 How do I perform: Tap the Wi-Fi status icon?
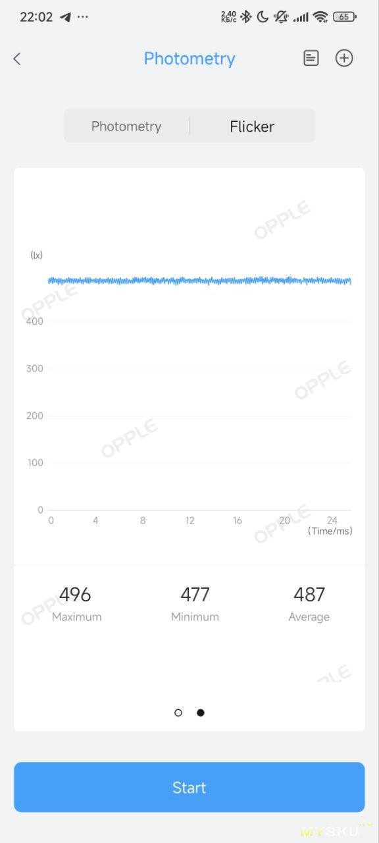320,17
